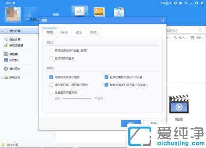Viewport: 206px width, 148px height.
Task: Open 我的分享 in the sidebar
Action: pyautogui.click(x=15, y=39)
